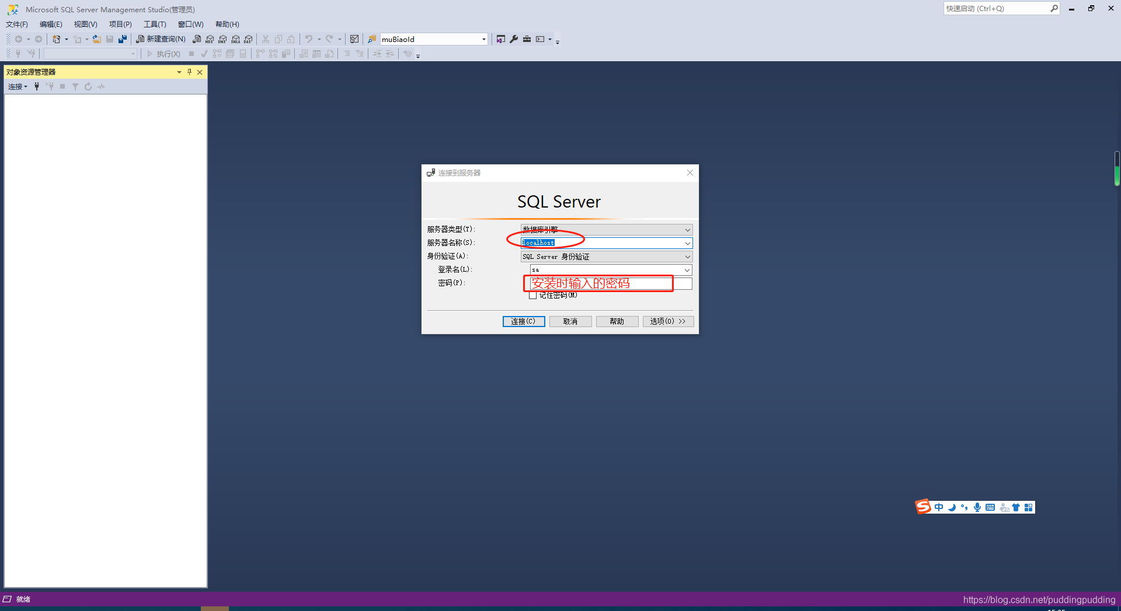This screenshot has width=1121, height=611.
Task: Click Sogou toolbox grid icon
Action: point(1029,507)
